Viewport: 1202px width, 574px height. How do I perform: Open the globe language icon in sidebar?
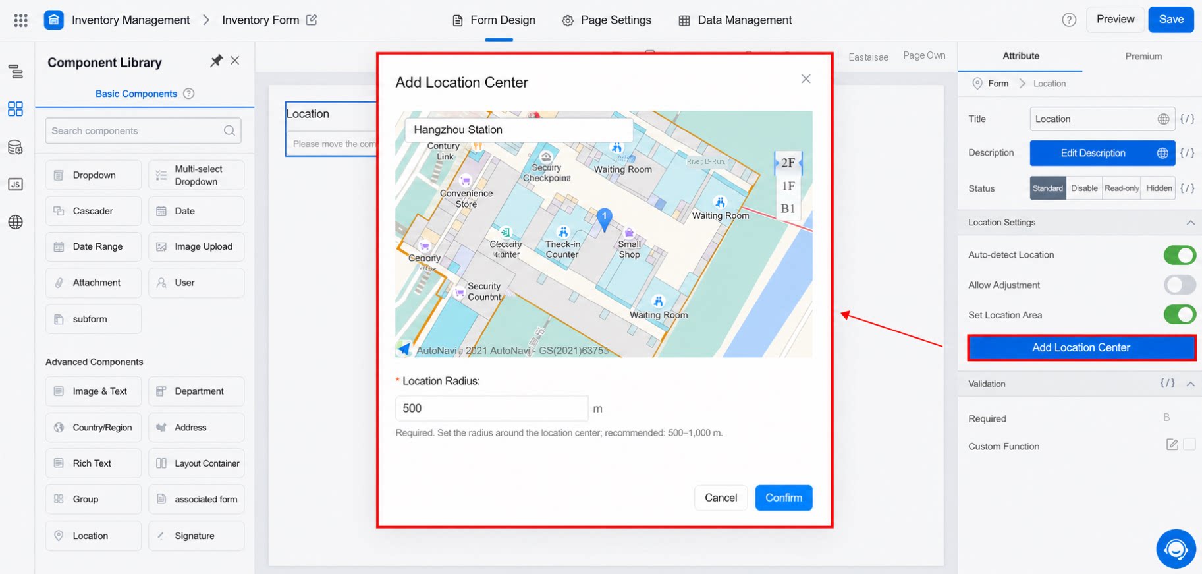[16, 222]
